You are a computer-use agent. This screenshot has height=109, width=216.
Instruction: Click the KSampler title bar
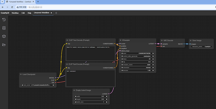click(137, 40)
